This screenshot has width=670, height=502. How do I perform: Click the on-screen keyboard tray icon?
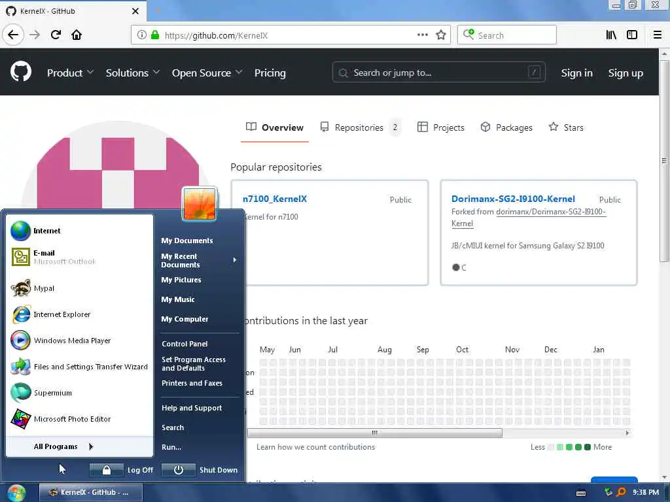point(581,493)
